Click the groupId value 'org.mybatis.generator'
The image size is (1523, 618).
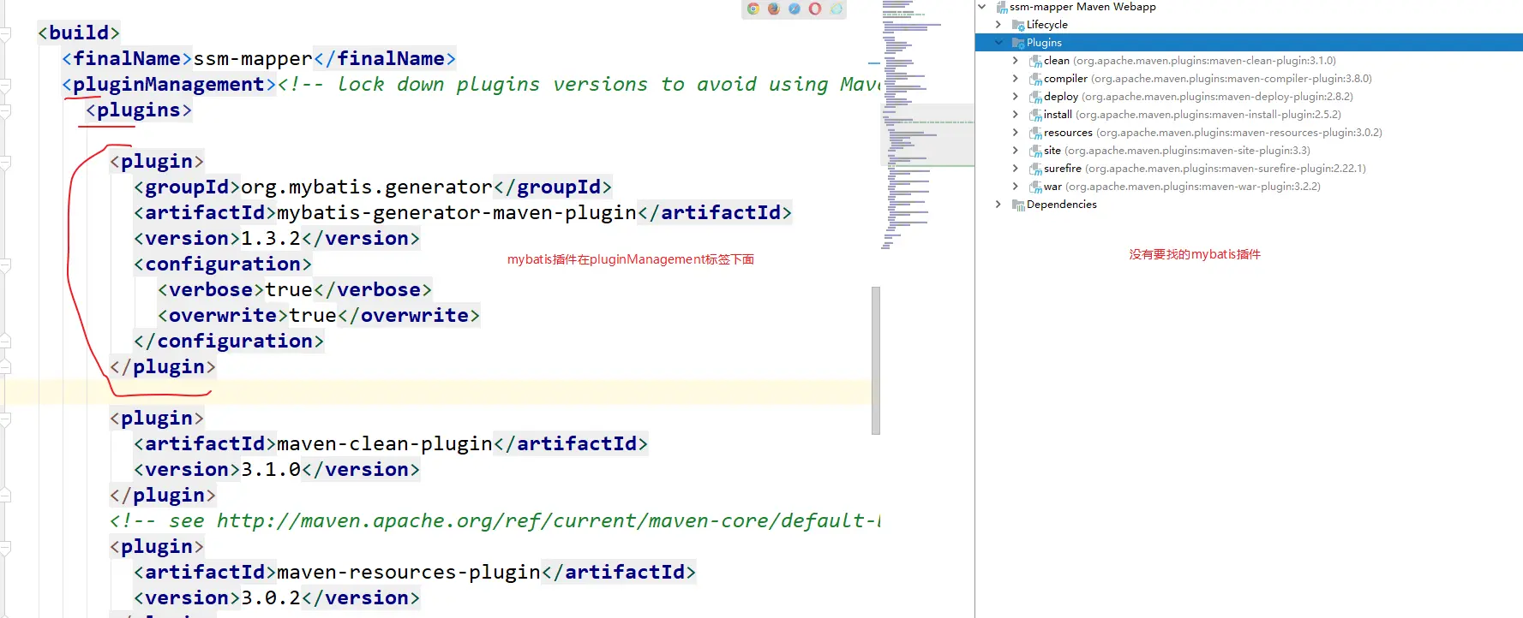click(367, 187)
